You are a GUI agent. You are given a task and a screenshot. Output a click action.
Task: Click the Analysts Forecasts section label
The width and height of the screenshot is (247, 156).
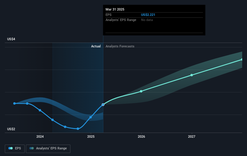click(120, 46)
